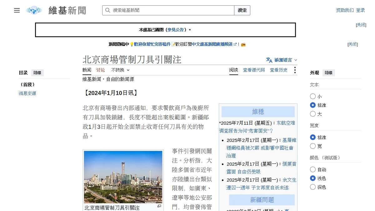Click the 維穩 sidebar heading
The width and height of the screenshot is (375, 211).
point(258,112)
